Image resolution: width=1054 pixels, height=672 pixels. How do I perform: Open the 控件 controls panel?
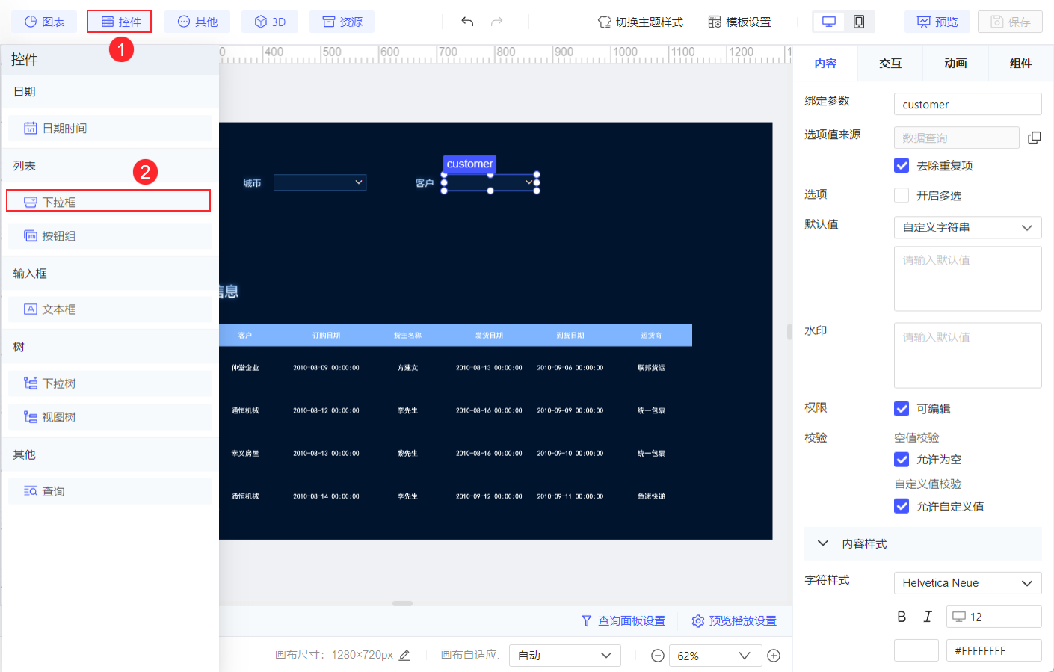120,22
